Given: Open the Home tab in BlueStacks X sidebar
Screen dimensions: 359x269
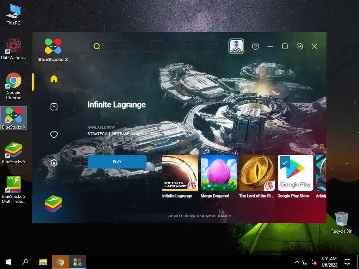Looking at the screenshot, I should click(54, 79).
